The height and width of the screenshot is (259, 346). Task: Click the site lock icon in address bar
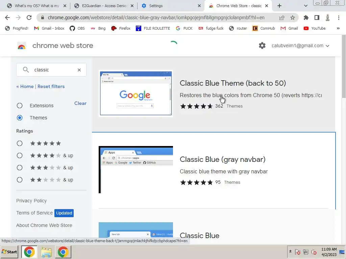pyautogui.click(x=43, y=18)
